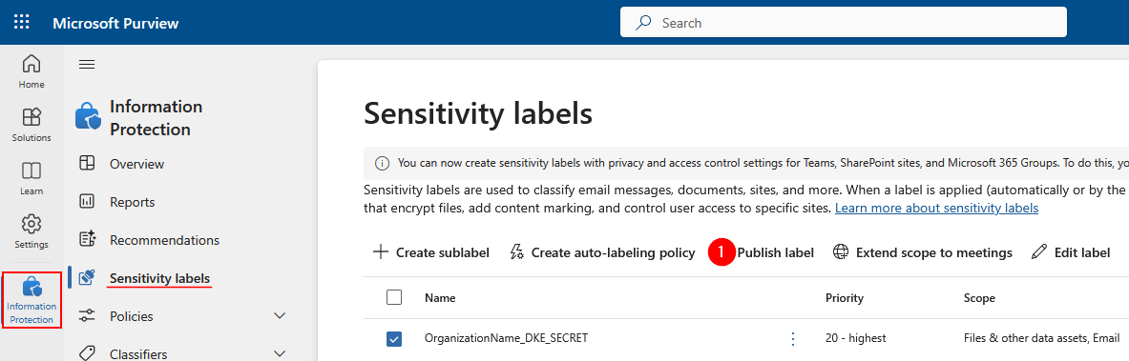Viewport: 1129px width, 361px height.
Task: Click the Policies menu item
Action: point(131,315)
